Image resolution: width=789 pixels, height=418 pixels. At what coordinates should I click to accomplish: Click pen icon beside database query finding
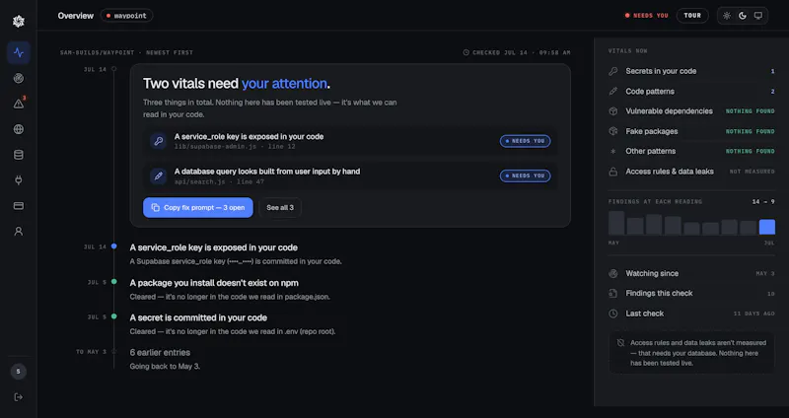(158, 176)
